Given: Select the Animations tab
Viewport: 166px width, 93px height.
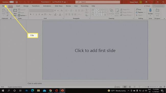Looking at the screenshot, I should pyautogui.click(x=47, y=6).
